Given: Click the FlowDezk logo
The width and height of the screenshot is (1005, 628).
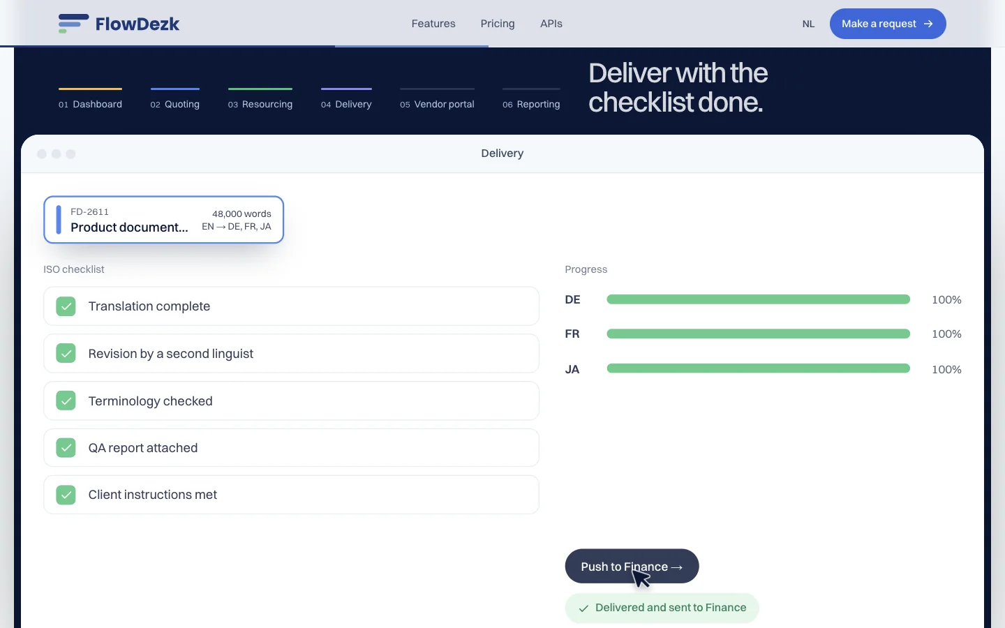Looking at the screenshot, I should click(119, 24).
